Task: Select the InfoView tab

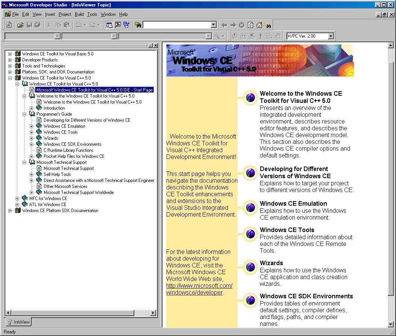Action: pyautogui.click(x=19, y=322)
